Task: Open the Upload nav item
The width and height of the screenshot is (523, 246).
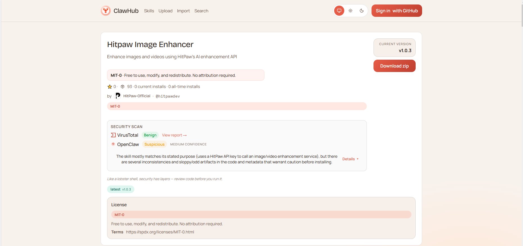Action: coord(165,11)
